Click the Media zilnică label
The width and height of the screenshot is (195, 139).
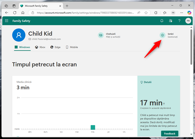pos(24,82)
